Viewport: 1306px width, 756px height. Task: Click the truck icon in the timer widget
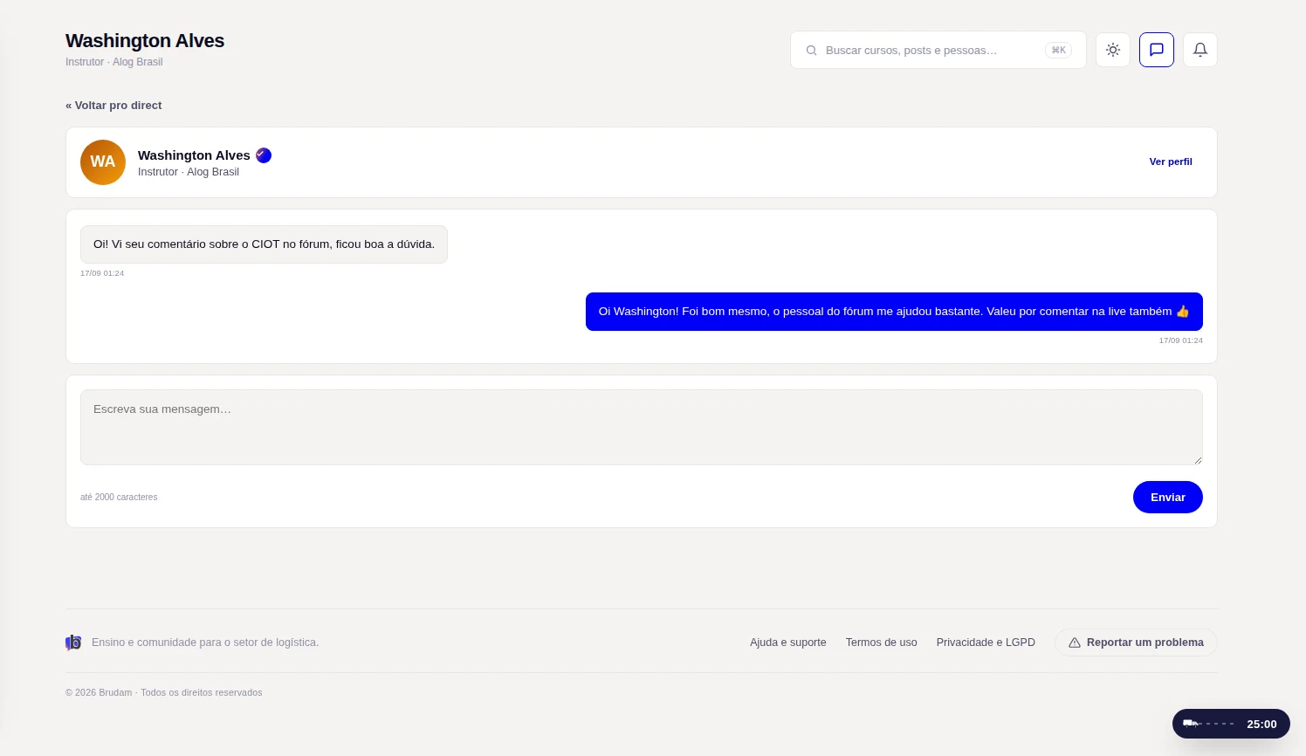click(x=1191, y=724)
